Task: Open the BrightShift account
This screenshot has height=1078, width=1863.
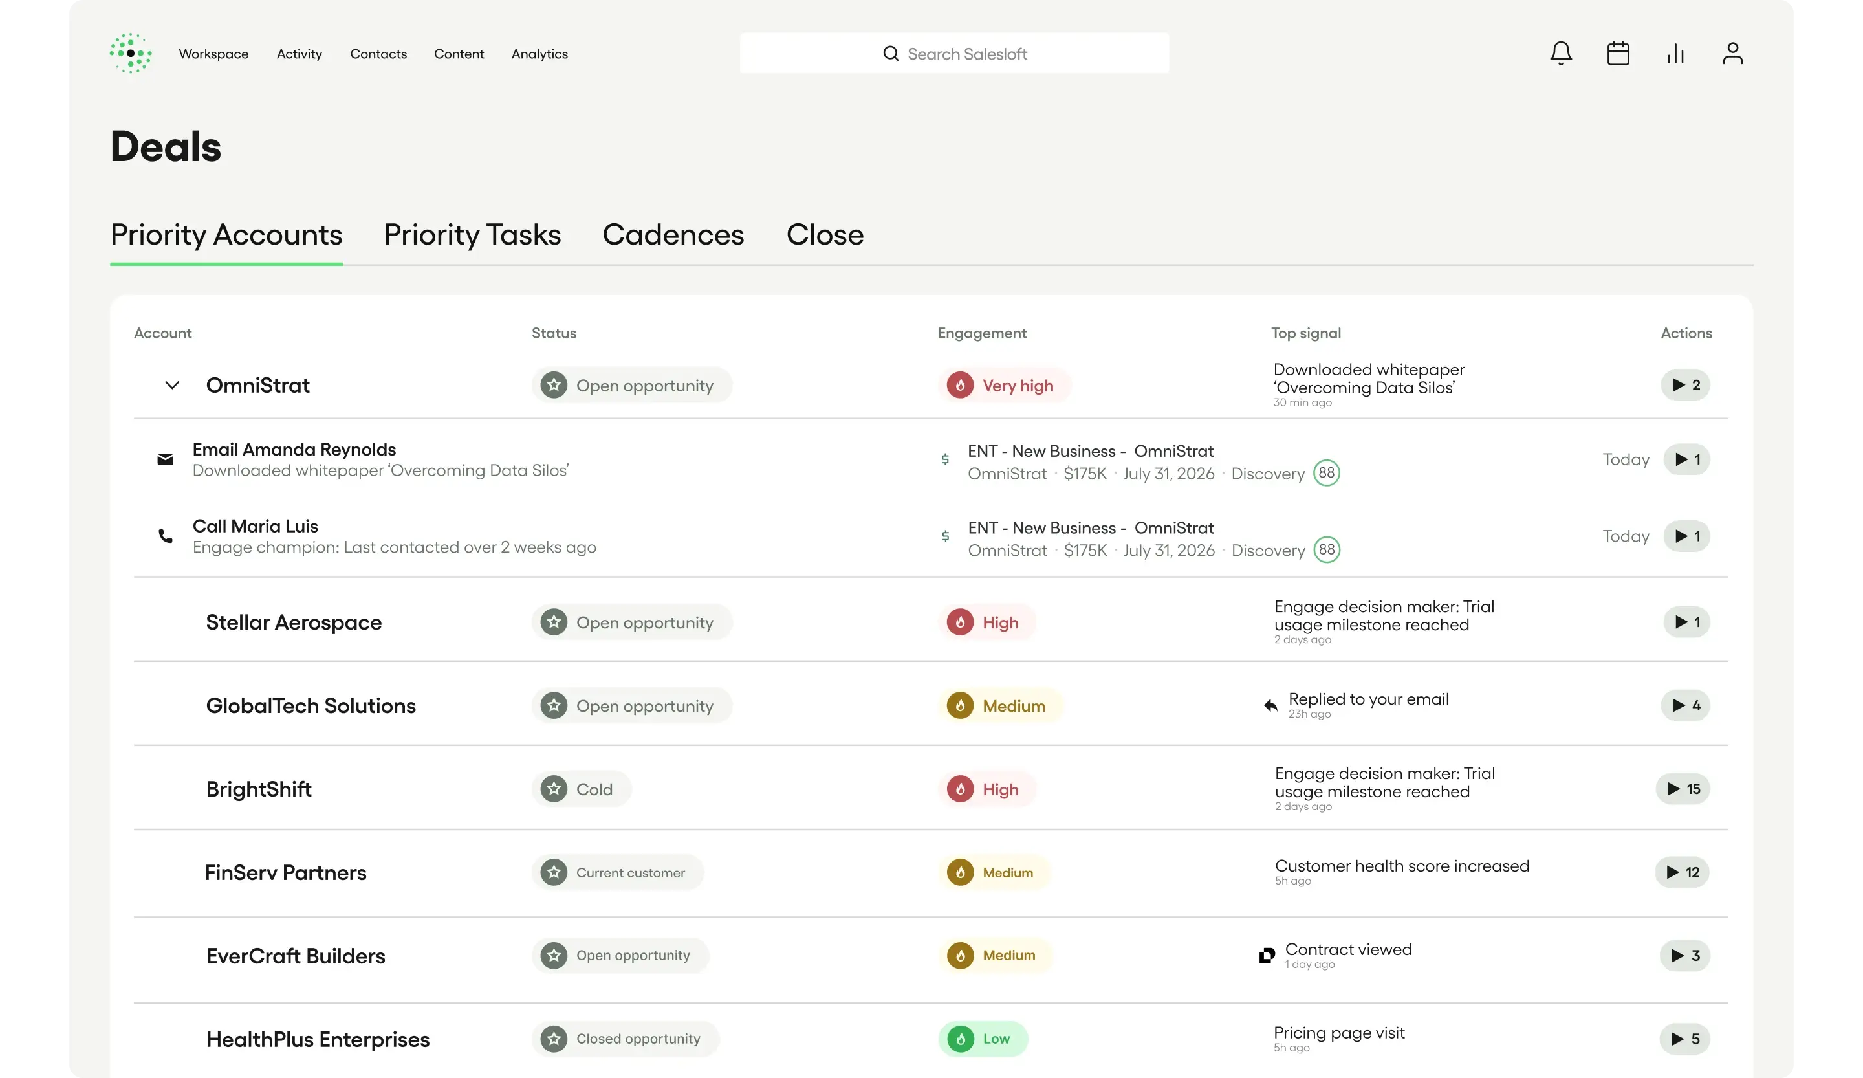Action: (x=259, y=789)
